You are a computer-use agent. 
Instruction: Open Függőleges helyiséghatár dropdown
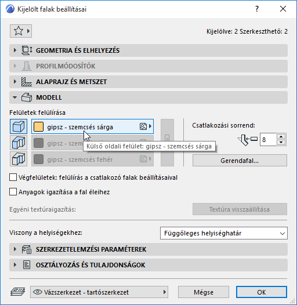tap(224, 233)
